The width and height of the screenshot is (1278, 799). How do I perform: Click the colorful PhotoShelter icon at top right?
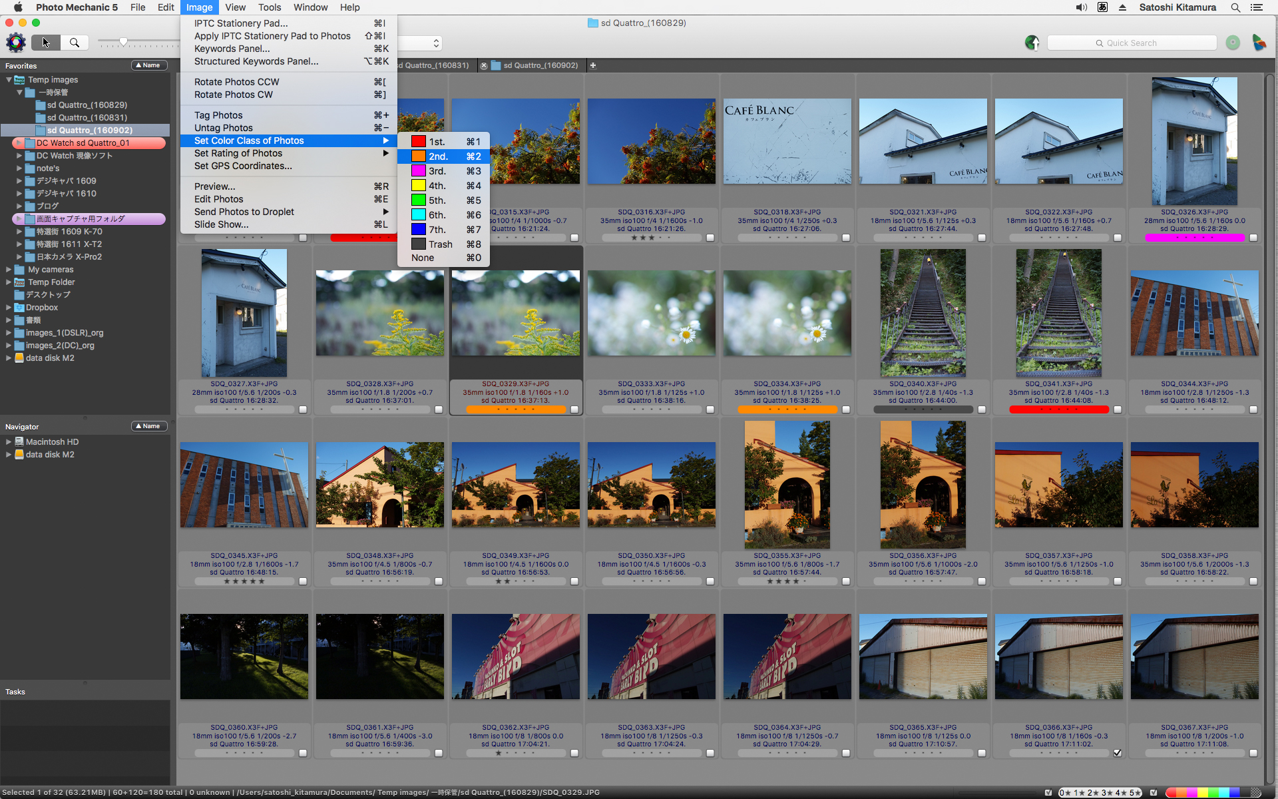coord(1259,43)
